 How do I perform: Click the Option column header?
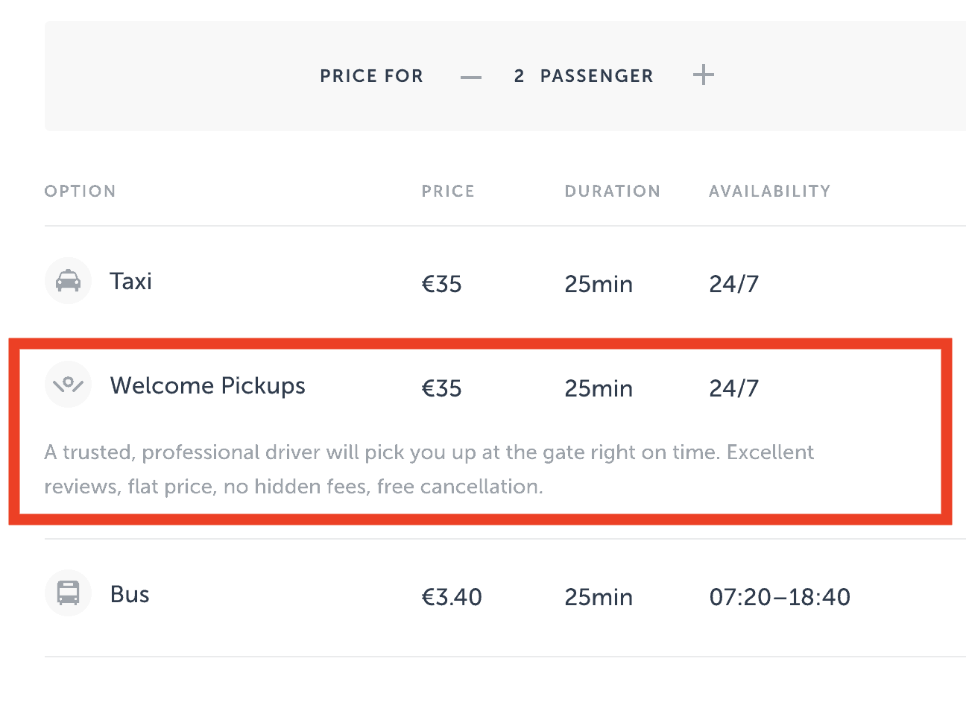(80, 192)
